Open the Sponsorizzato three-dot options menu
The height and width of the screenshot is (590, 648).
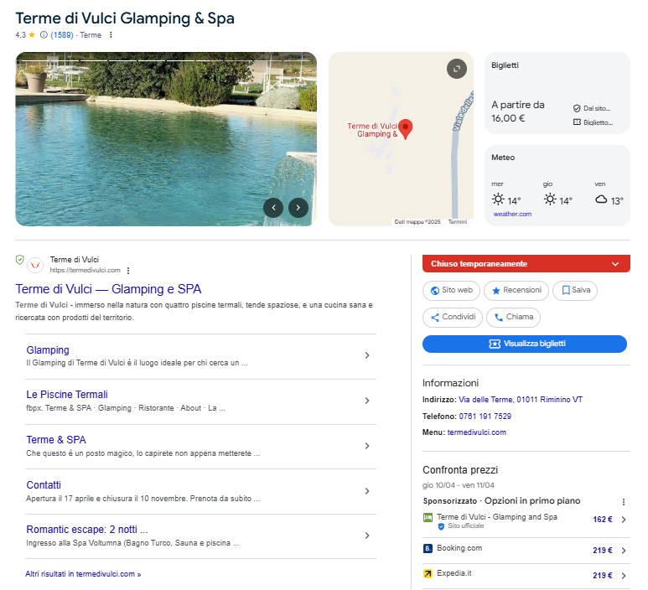[x=623, y=501]
